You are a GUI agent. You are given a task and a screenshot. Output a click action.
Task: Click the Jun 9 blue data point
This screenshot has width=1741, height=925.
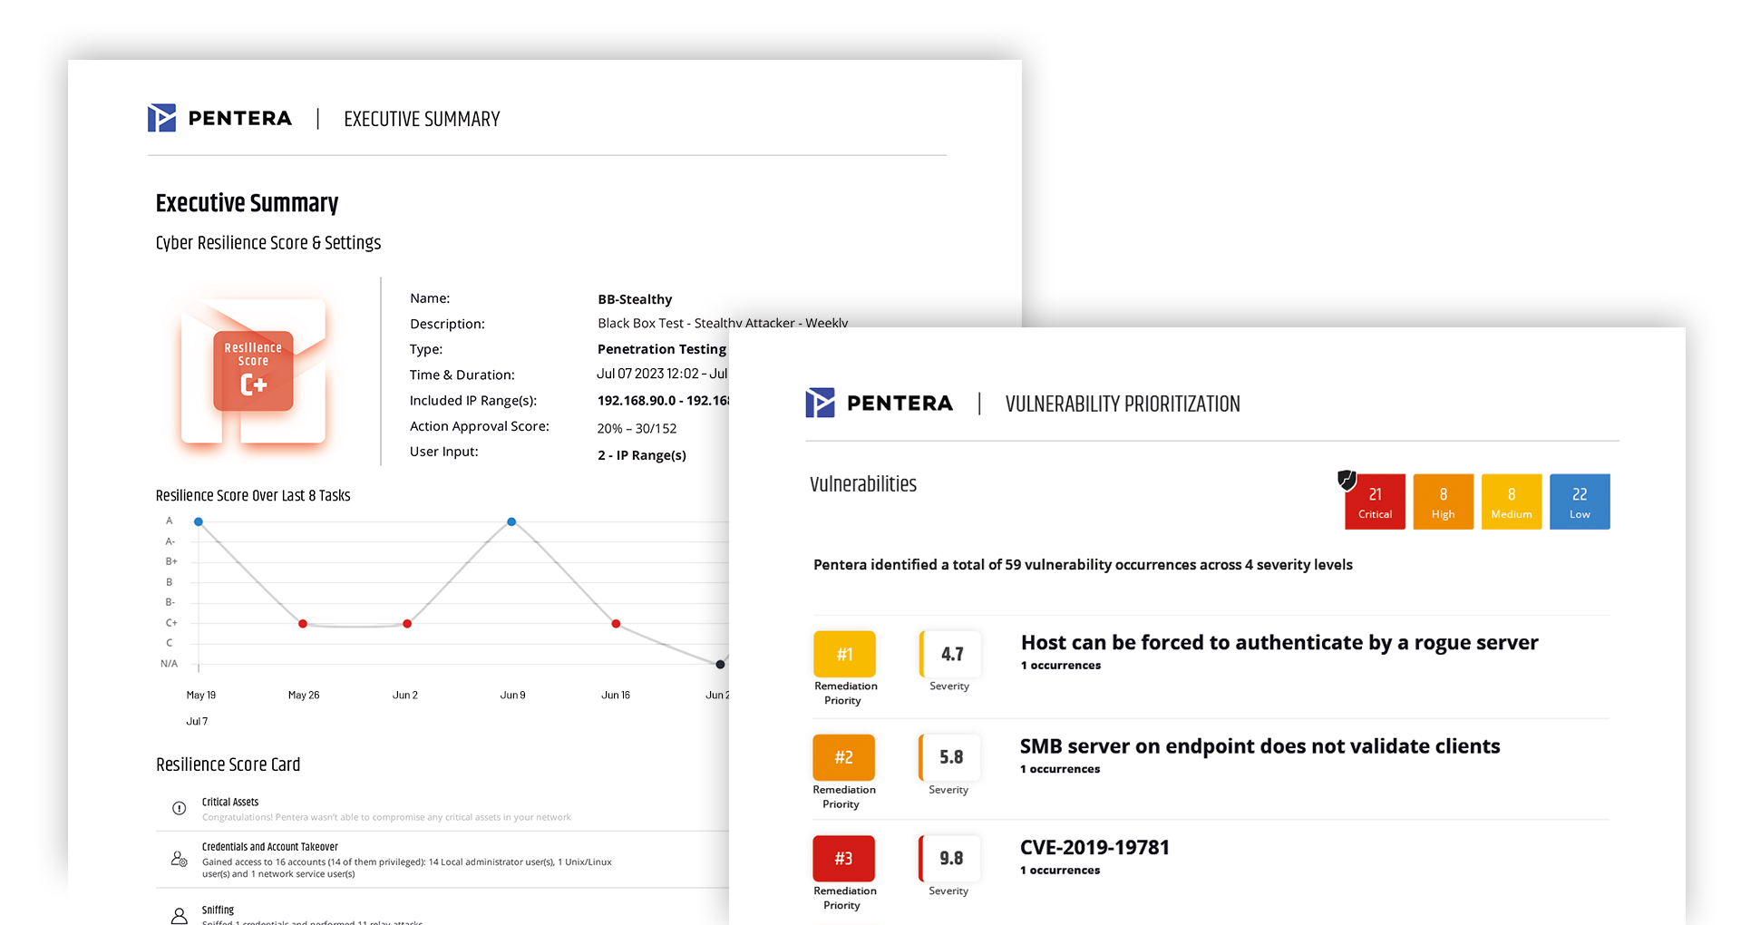coord(511,521)
